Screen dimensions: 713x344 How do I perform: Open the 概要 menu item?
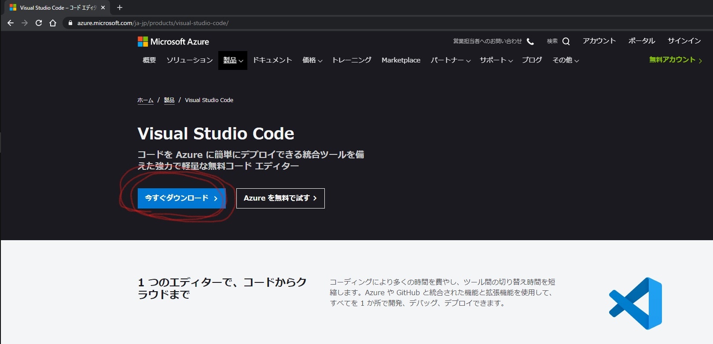tap(149, 60)
